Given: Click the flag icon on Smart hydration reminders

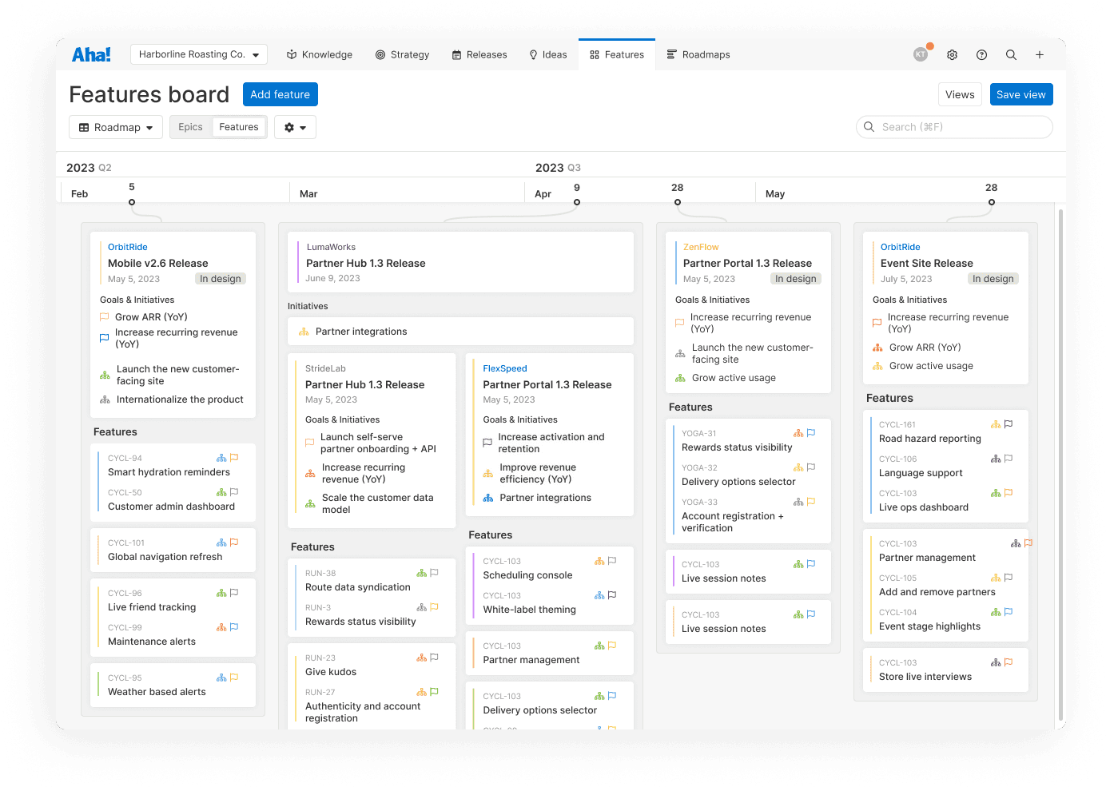Looking at the screenshot, I should click(234, 458).
